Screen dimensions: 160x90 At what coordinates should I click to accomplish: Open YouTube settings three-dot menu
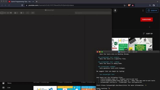tap(143, 10)
